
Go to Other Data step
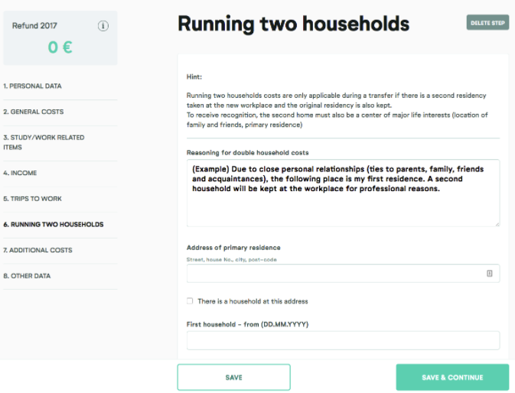pos(27,276)
